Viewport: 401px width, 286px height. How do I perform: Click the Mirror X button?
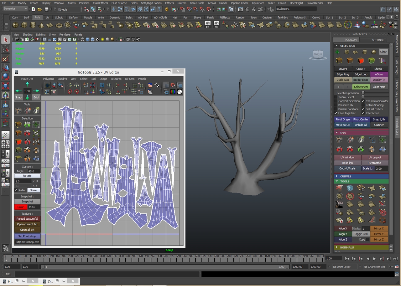(379, 228)
